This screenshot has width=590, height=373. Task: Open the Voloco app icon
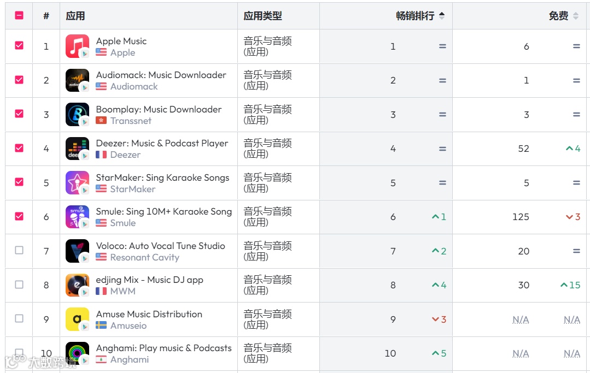click(77, 251)
